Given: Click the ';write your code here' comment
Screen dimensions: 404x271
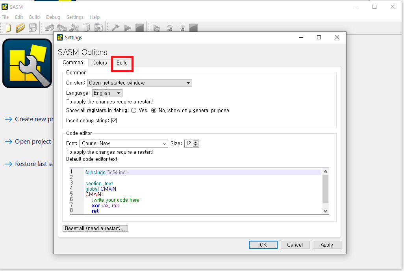Looking at the screenshot, I should click(x=115, y=200).
